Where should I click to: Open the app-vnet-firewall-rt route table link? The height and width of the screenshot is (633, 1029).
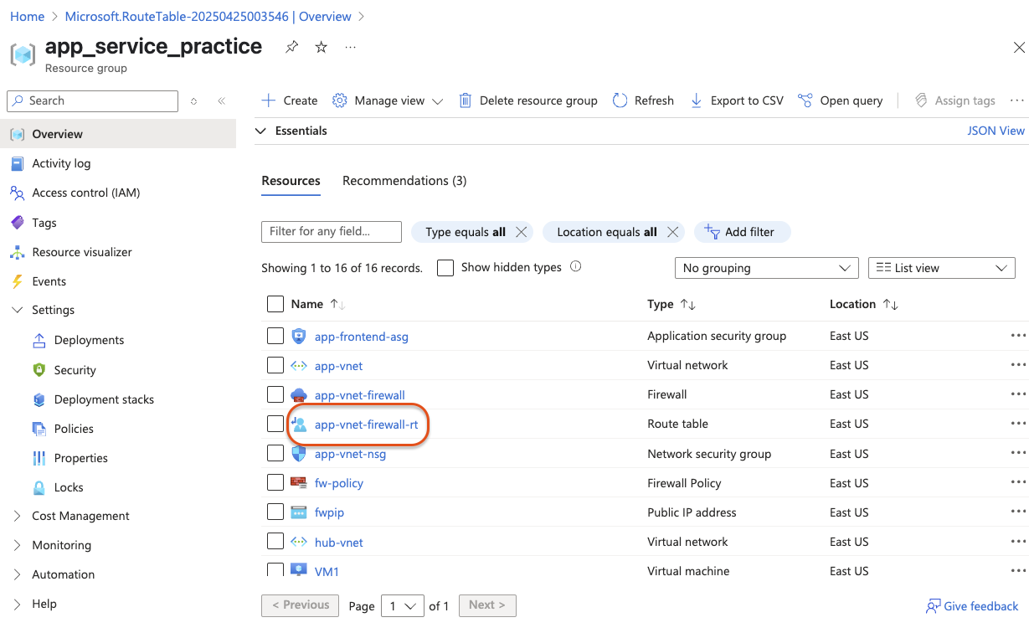click(x=366, y=425)
